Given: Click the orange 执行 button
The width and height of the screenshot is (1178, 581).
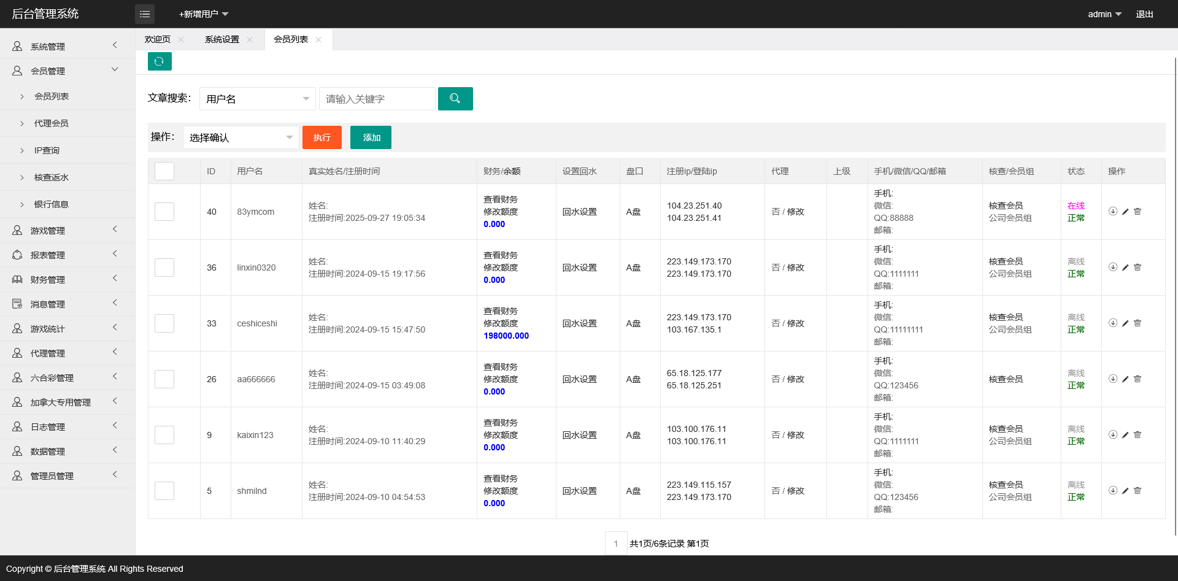Looking at the screenshot, I should tap(321, 137).
